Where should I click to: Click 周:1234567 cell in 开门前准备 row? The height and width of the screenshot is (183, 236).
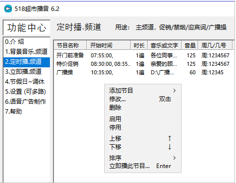click(215, 55)
